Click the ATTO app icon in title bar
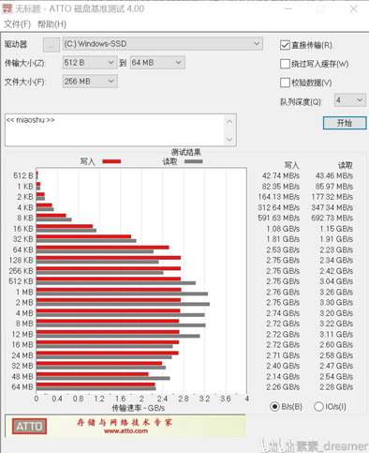Image resolution: width=369 pixels, height=453 pixels. [7, 8]
